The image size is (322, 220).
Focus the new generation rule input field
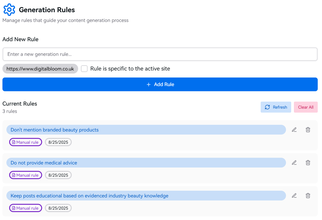pyautogui.click(x=160, y=54)
